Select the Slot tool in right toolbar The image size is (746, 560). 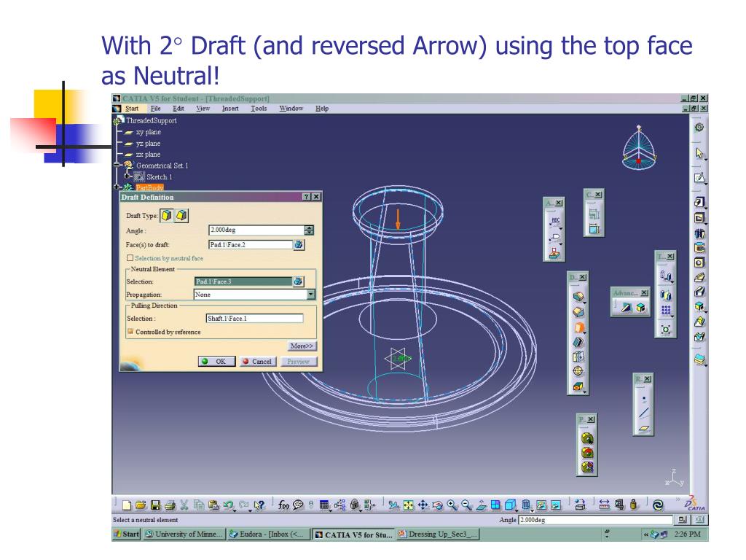tap(699, 292)
